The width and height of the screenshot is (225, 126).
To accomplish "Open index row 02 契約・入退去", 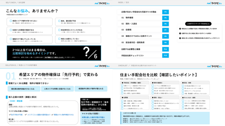I will 140,24.
